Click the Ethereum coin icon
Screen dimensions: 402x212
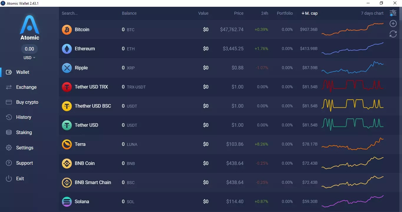click(x=67, y=49)
